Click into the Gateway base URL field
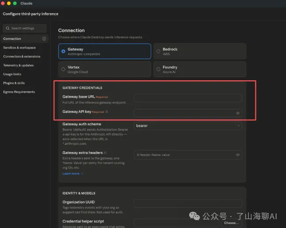The height and width of the screenshot is (228, 286). (188, 98)
